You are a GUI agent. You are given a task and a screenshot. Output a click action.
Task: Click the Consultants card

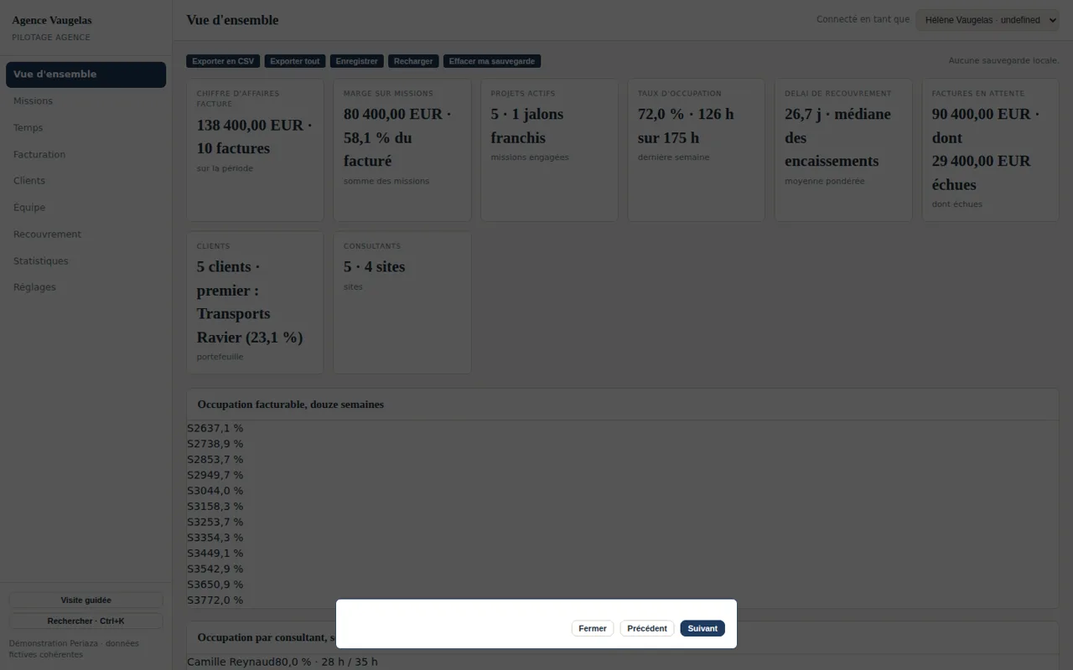(x=402, y=302)
